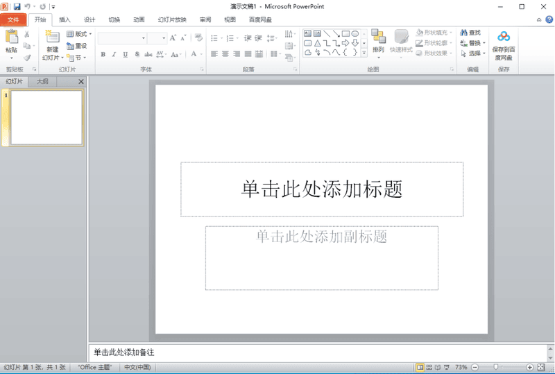Select the left brace shape

coord(345,53)
